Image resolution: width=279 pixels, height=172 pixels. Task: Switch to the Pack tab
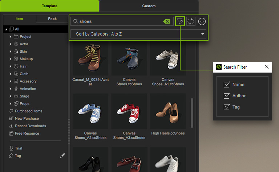pos(52,19)
